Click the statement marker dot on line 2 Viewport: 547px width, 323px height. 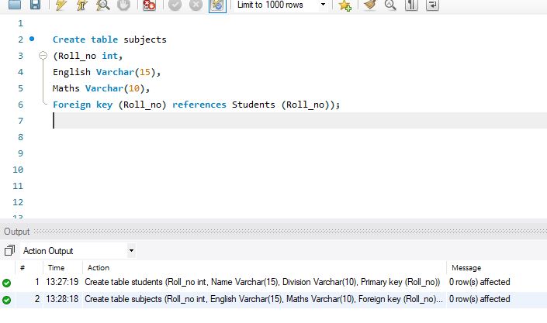(32, 39)
